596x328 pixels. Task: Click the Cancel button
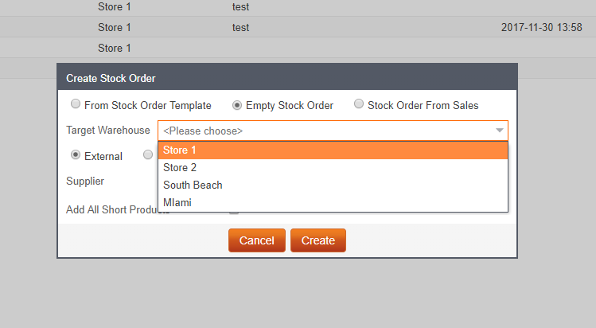[257, 240]
